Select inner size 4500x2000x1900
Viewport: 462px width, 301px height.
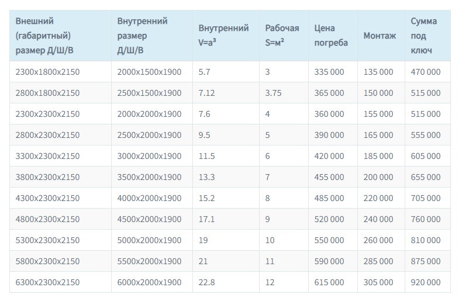tap(149, 219)
